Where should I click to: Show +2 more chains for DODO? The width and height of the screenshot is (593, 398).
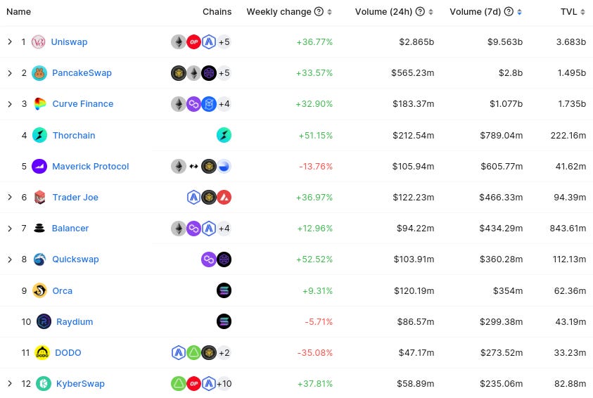224,352
